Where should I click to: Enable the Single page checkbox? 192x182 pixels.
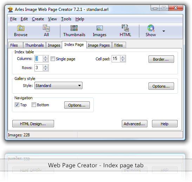(x=53, y=59)
